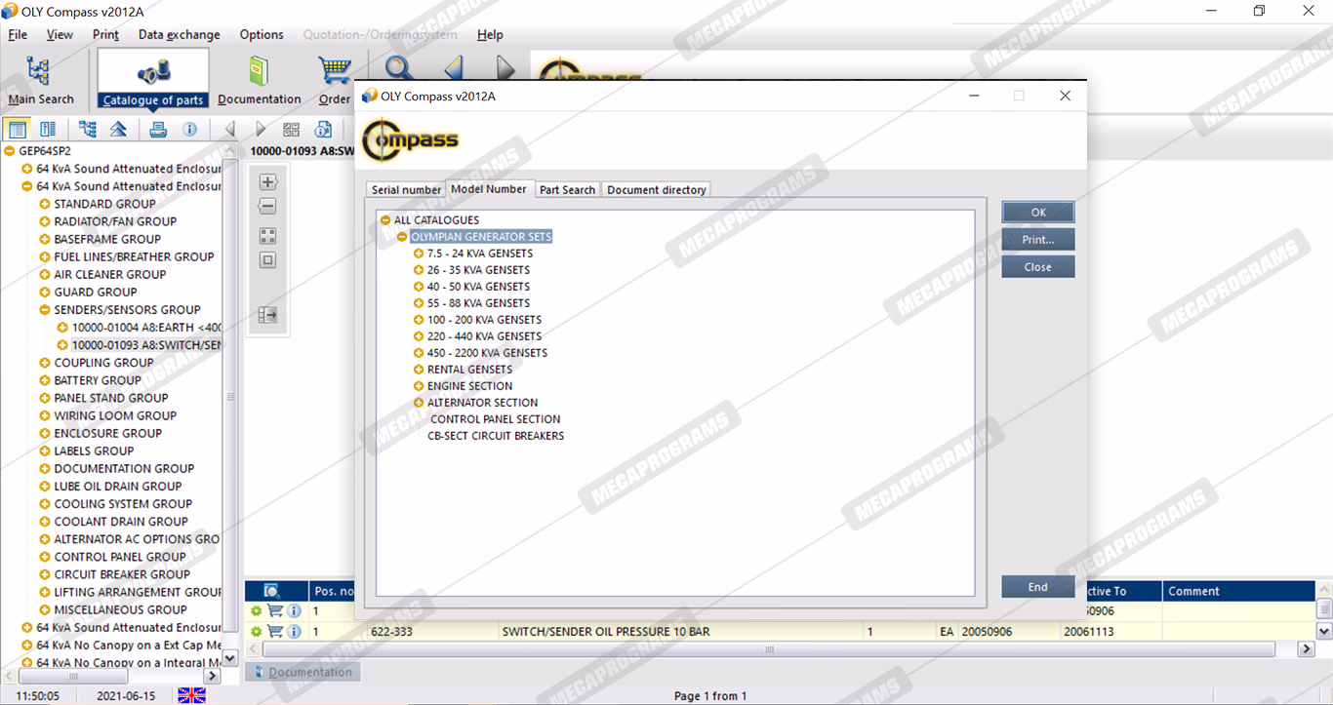
Task: Click cart icon in 622-333 parts row
Action: click(275, 632)
